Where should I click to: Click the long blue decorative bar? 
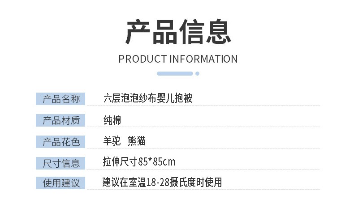175,73
